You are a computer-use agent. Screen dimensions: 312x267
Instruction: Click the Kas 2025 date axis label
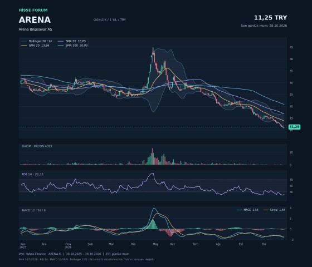point(23,246)
